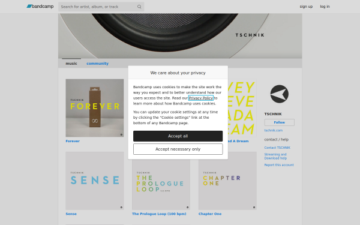Open the Forever album cover

95,108
